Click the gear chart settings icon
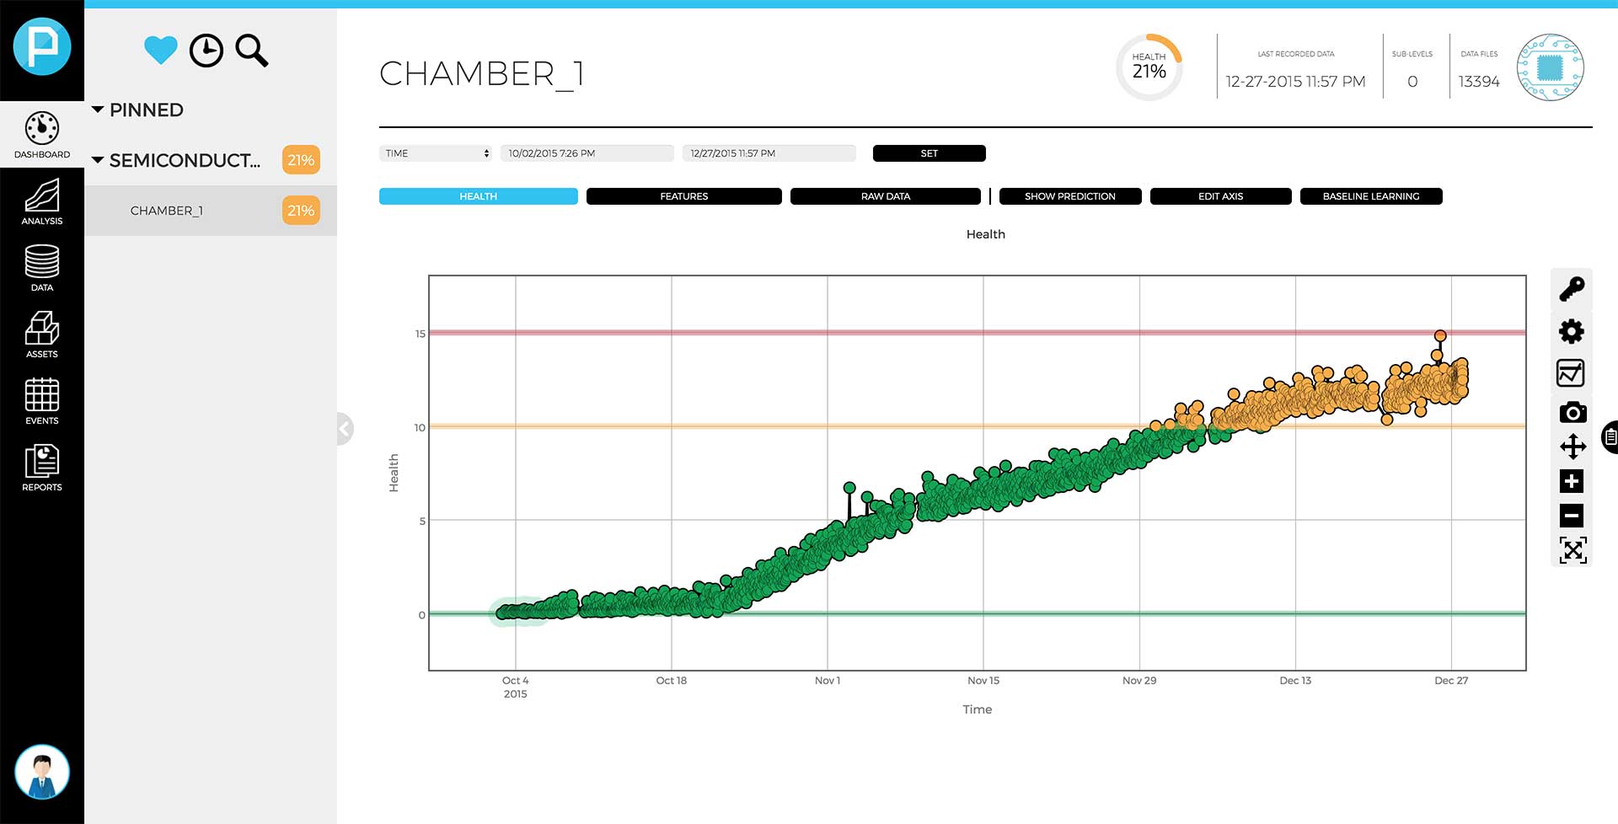 (1572, 331)
